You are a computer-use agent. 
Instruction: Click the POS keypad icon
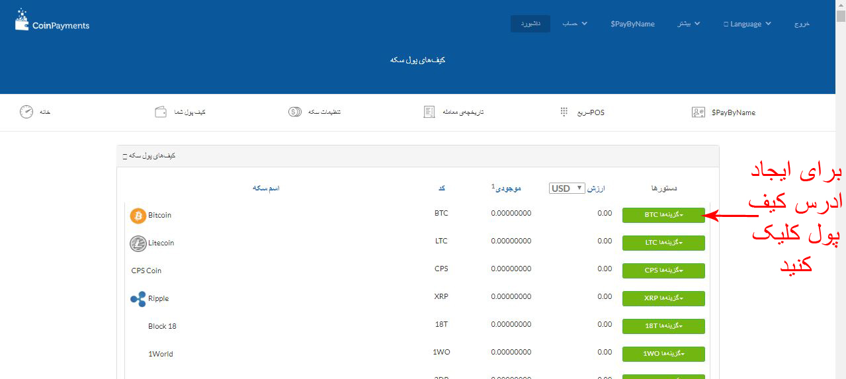(564, 112)
